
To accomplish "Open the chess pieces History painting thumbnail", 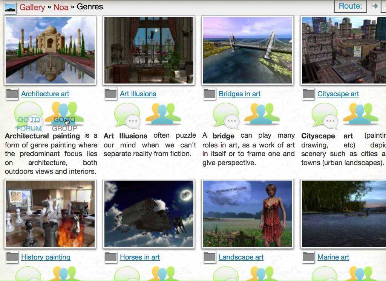I will [x=50, y=214].
